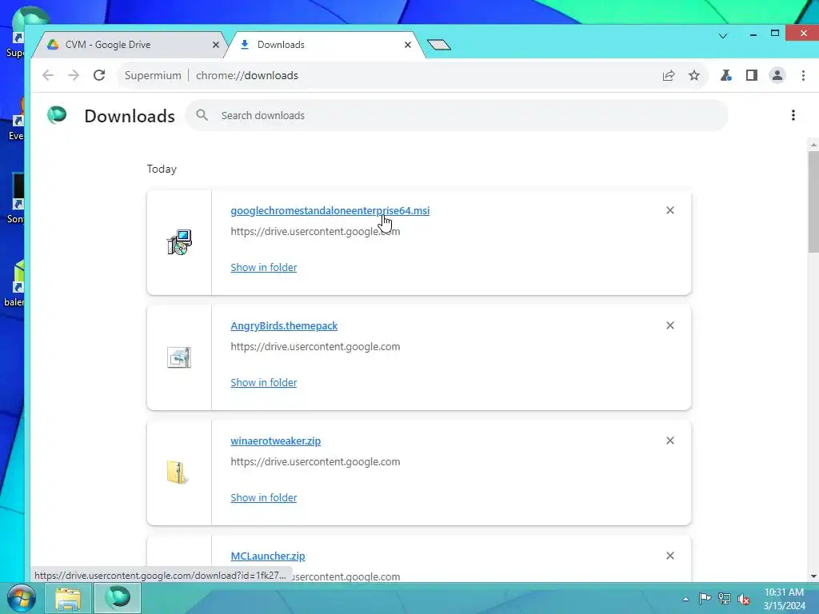Image resolution: width=819 pixels, height=614 pixels.
Task: Click the magnifier icon in search downloads
Action: 202,115
